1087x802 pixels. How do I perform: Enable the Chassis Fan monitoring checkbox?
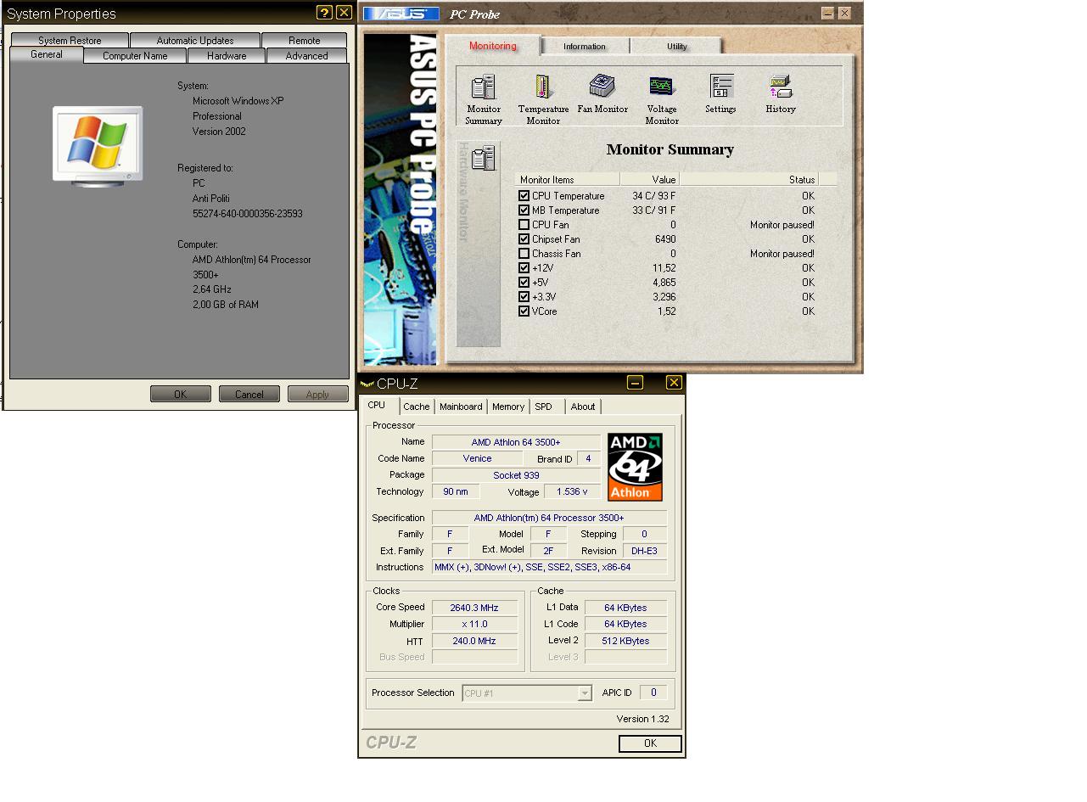[524, 254]
